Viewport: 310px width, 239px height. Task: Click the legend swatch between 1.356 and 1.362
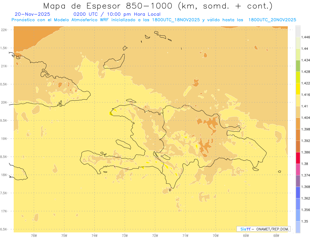point(298,204)
